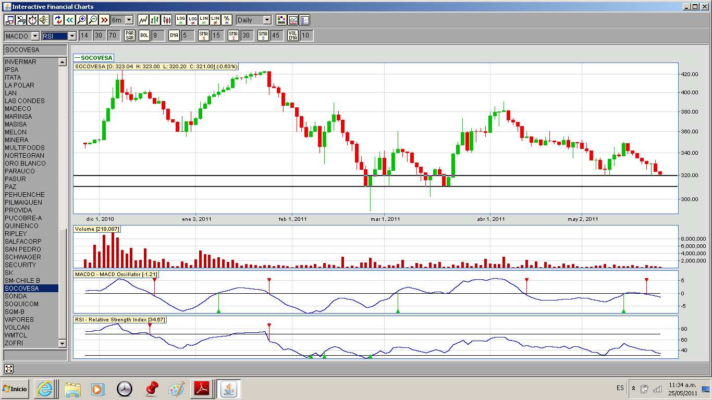712x400 pixels.
Task: Click the percent scale button
Action: (227, 20)
